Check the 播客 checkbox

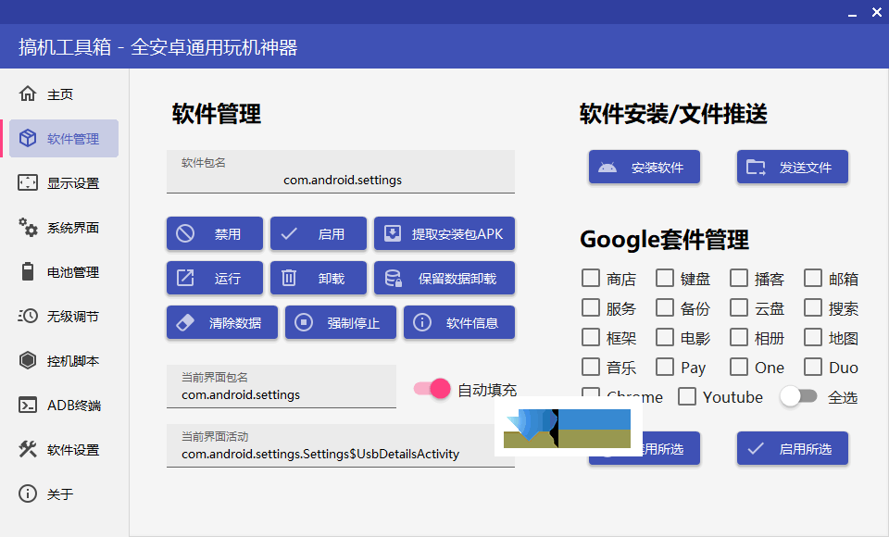pos(739,278)
